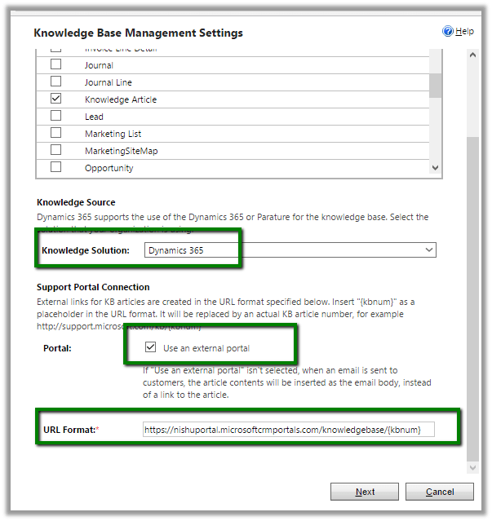Viewport: 492px width, 521px height.
Task: Disable the Use an external portal option
Action: tap(150, 347)
